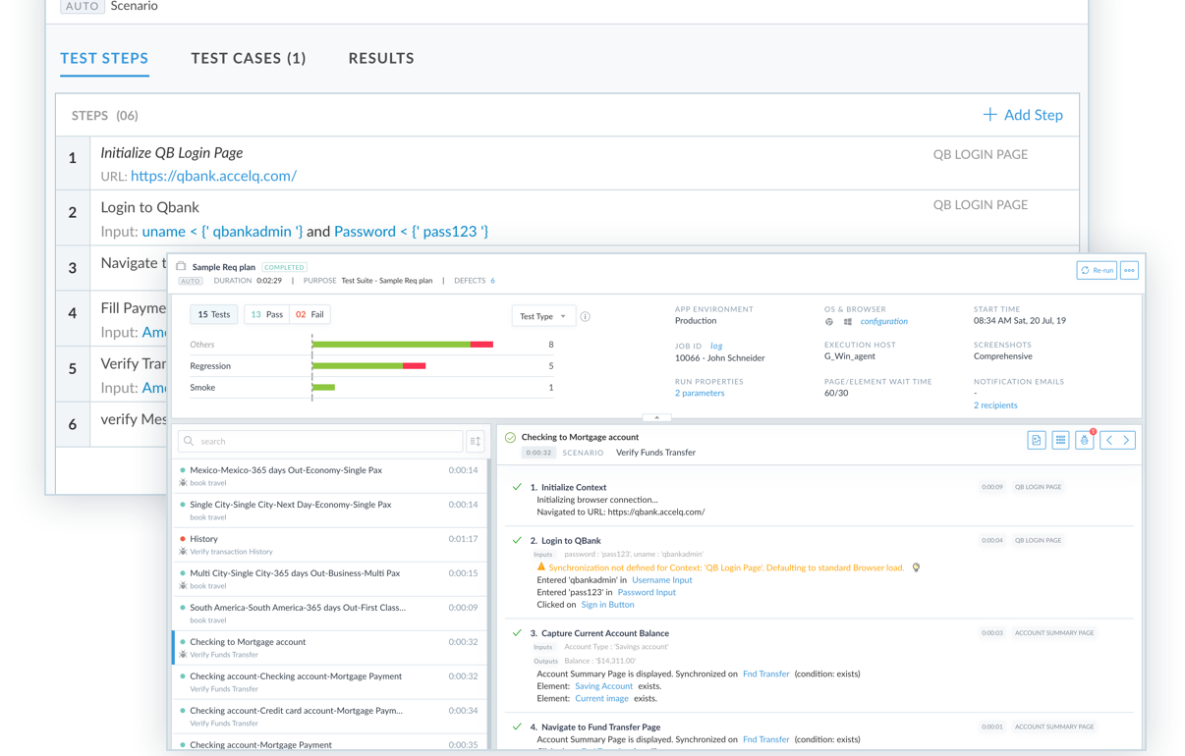The width and height of the screenshot is (1185, 756).
Task: Click the Add Step link
Action: [x=1023, y=115]
